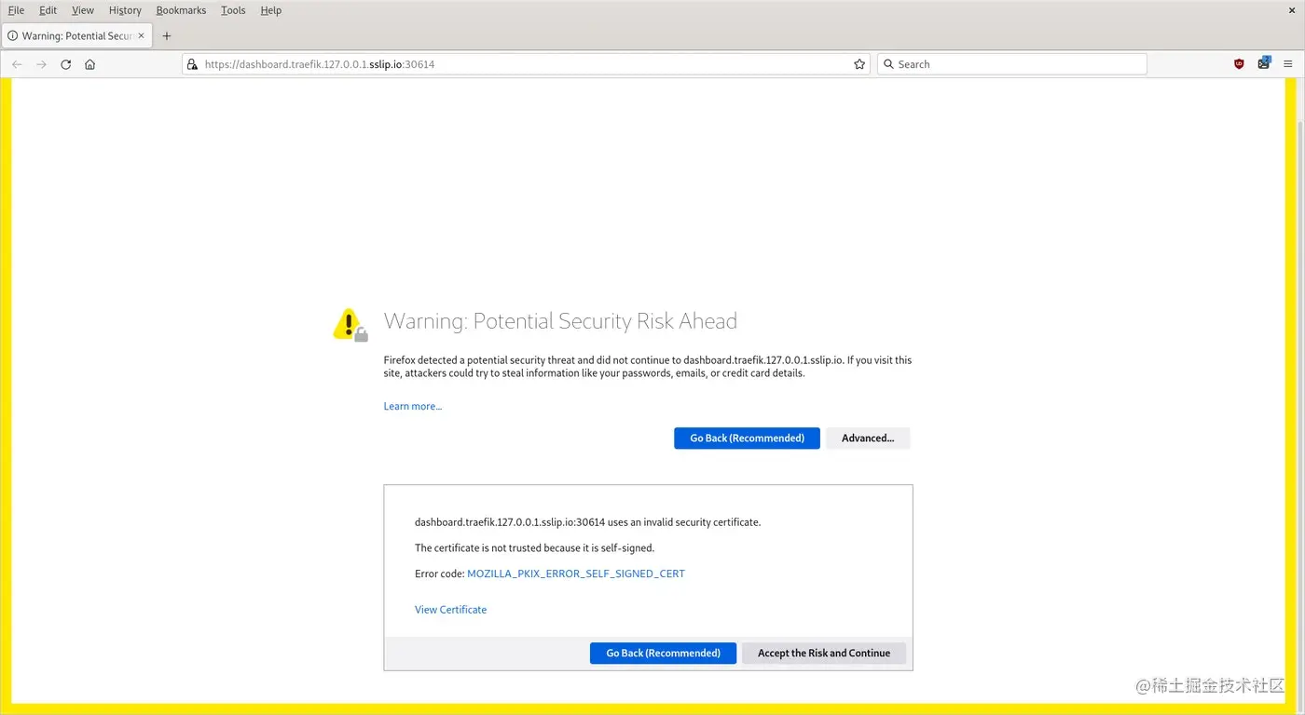Click the Search input field
This screenshot has width=1305, height=715.
(1012, 64)
